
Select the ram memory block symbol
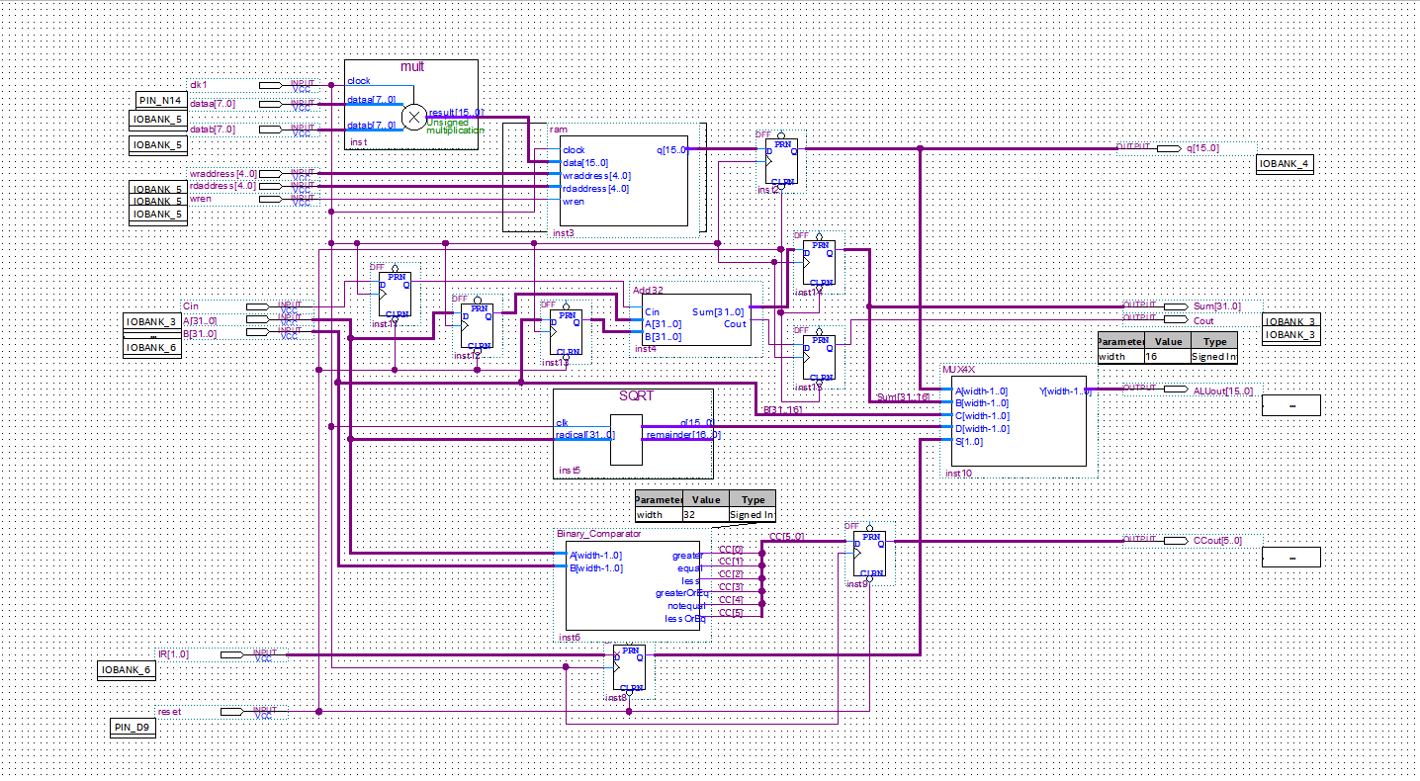coord(623,180)
